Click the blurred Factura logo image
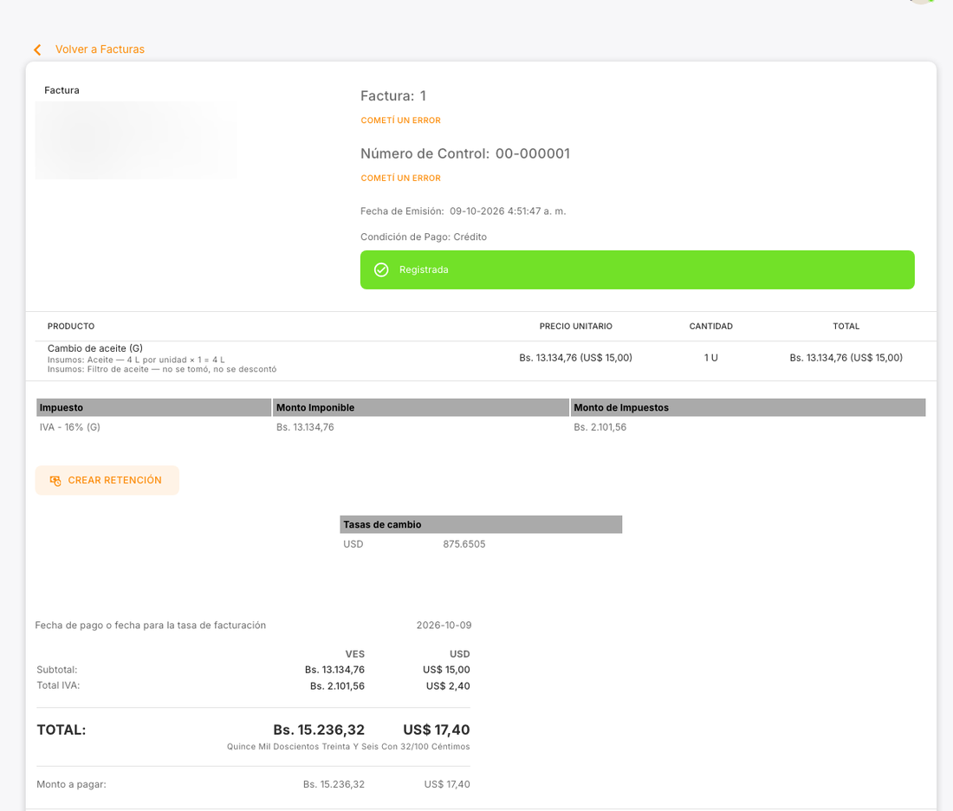The image size is (953, 811). coord(135,140)
